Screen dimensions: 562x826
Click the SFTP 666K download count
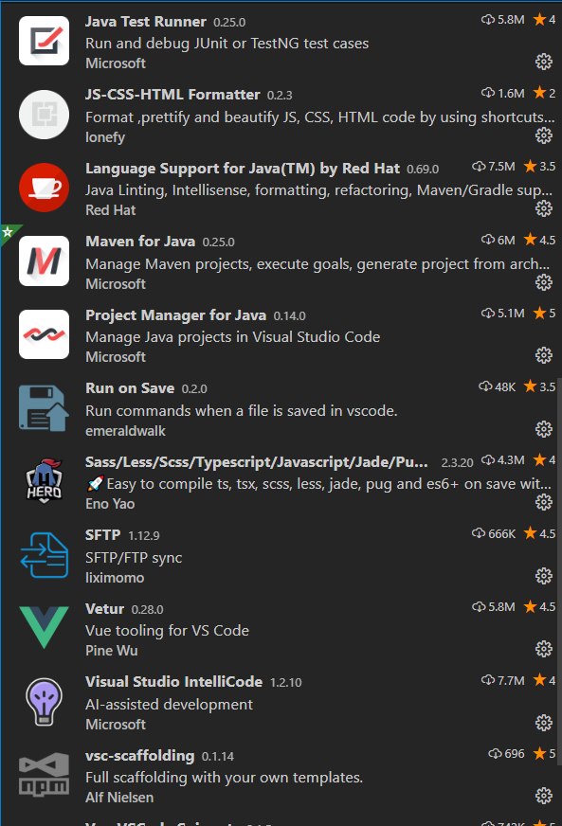tap(494, 533)
